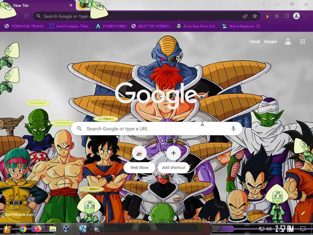Bookmark this tab with the star icon
This screenshot has width=313, height=235.
(x=255, y=16)
